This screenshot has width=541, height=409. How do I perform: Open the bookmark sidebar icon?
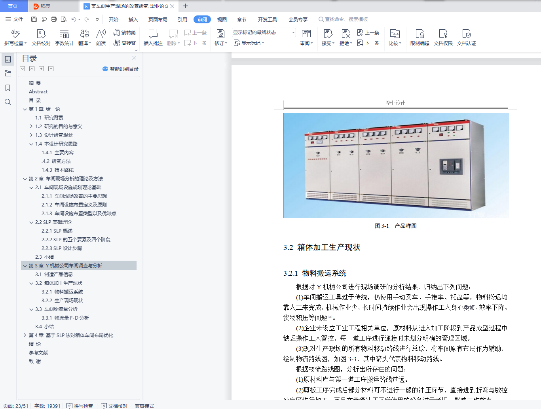8,88
